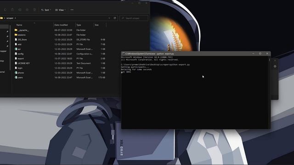
Task: Expand the chevron after the scraper breadcrumb
Action: tap(15, 18)
